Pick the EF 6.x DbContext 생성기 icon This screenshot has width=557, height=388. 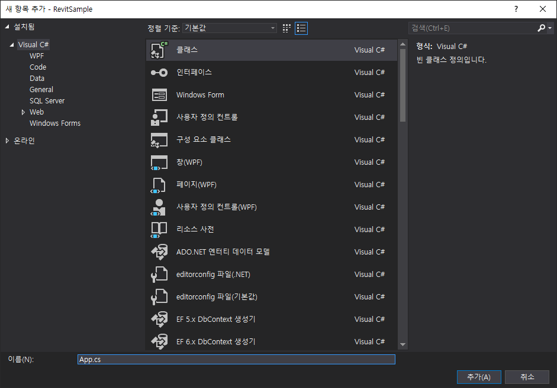point(159,342)
